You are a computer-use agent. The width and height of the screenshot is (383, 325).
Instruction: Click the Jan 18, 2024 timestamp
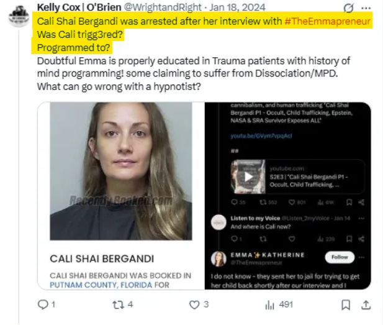click(237, 7)
